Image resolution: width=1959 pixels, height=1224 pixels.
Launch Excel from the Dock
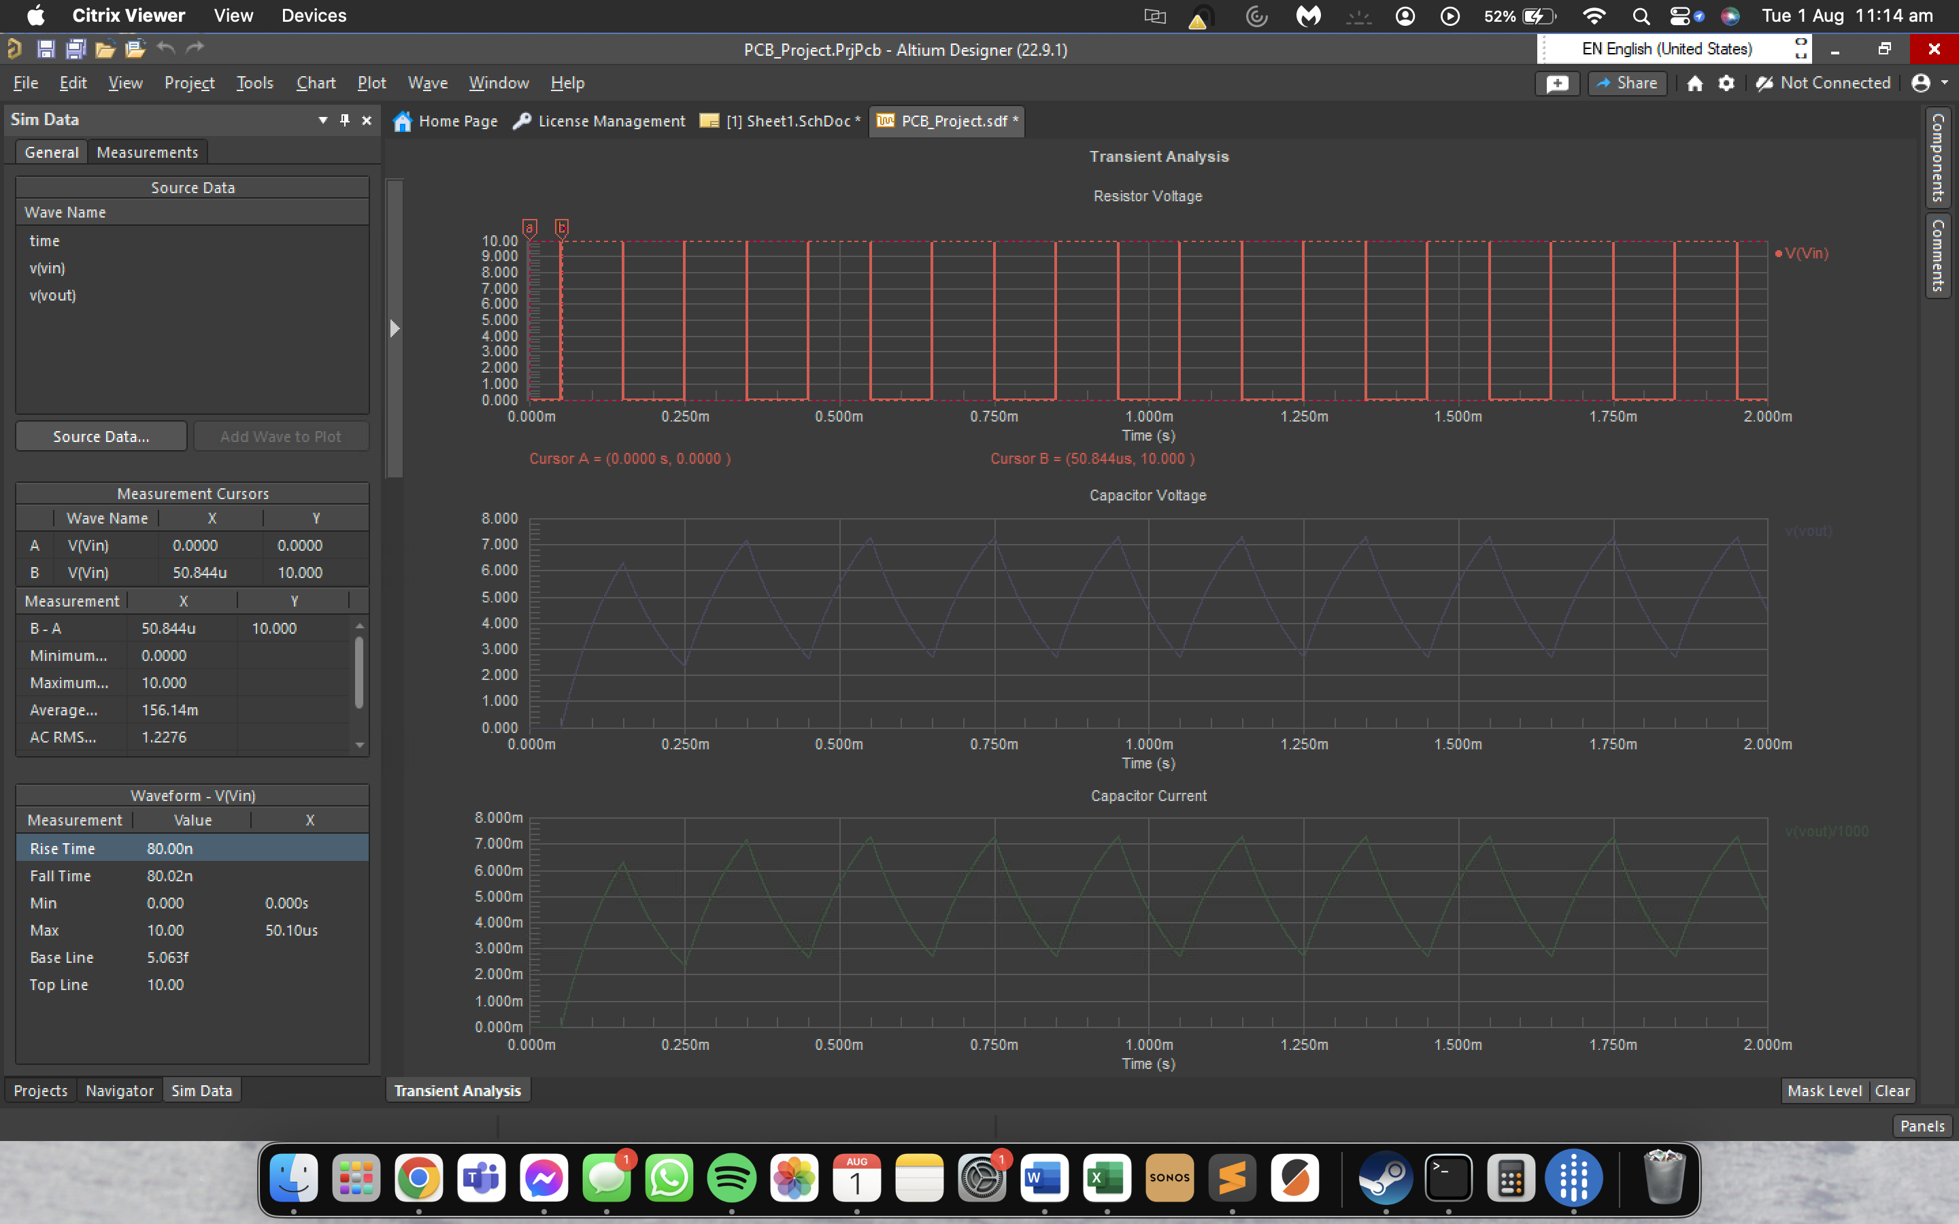point(1106,1178)
